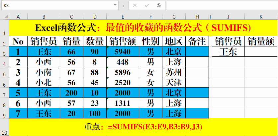
Task: Click the empty cell under 销量额 header
Action: tap(261, 52)
